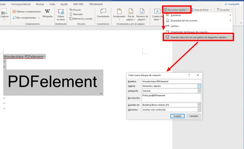Open the Pie de página menu
Screen dimensions: 244x149
coord(131,15)
